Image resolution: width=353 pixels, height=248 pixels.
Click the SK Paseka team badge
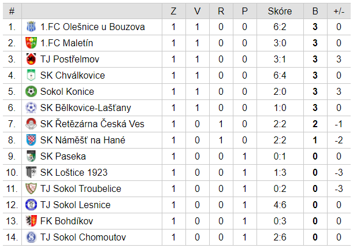pyautogui.click(x=31, y=156)
